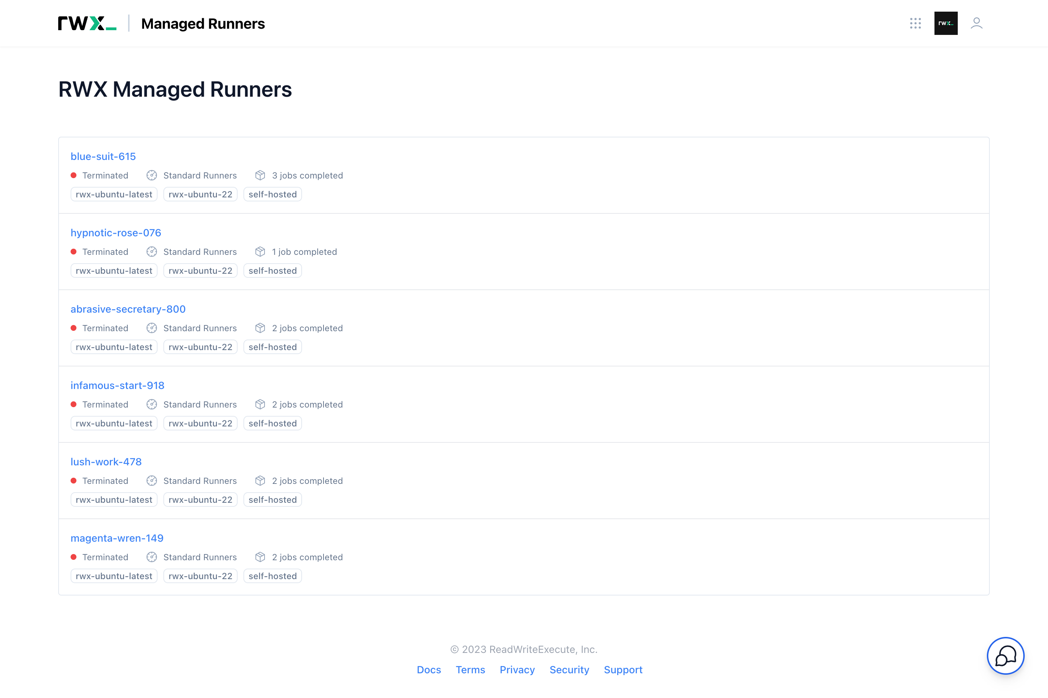Click rwx-ubuntu-22 tag on magenta-wren-149
This screenshot has width=1048, height=698.
coord(201,576)
